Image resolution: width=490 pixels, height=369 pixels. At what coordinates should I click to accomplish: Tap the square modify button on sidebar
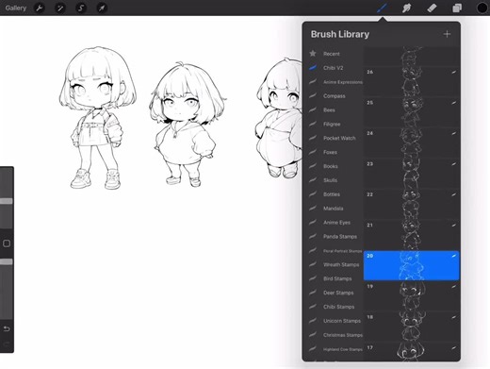point(7,243)
